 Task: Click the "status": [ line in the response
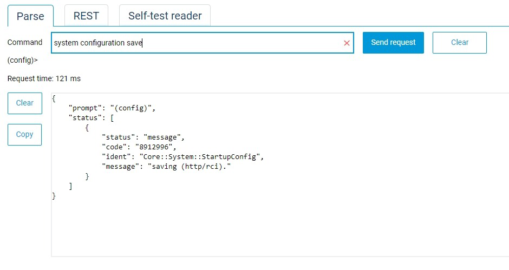(x=90, y=117)
